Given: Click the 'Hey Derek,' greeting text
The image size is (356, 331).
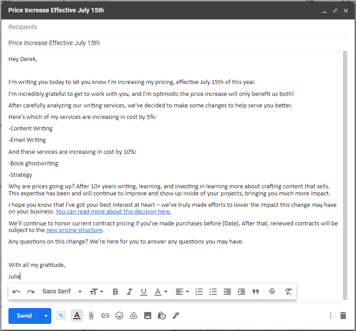Looking at the screenshot, I should pyautogui.click(x=23, y=59).
